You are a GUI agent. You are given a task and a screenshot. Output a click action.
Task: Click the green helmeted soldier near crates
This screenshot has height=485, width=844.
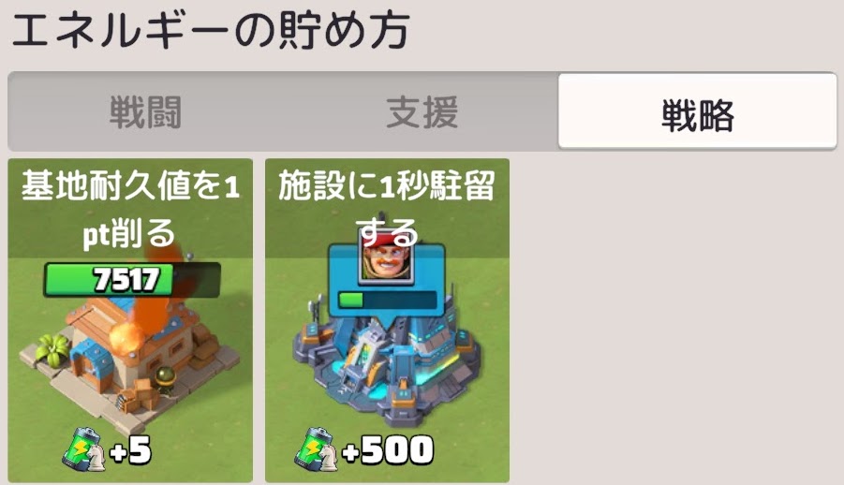[x=165, y=379]
